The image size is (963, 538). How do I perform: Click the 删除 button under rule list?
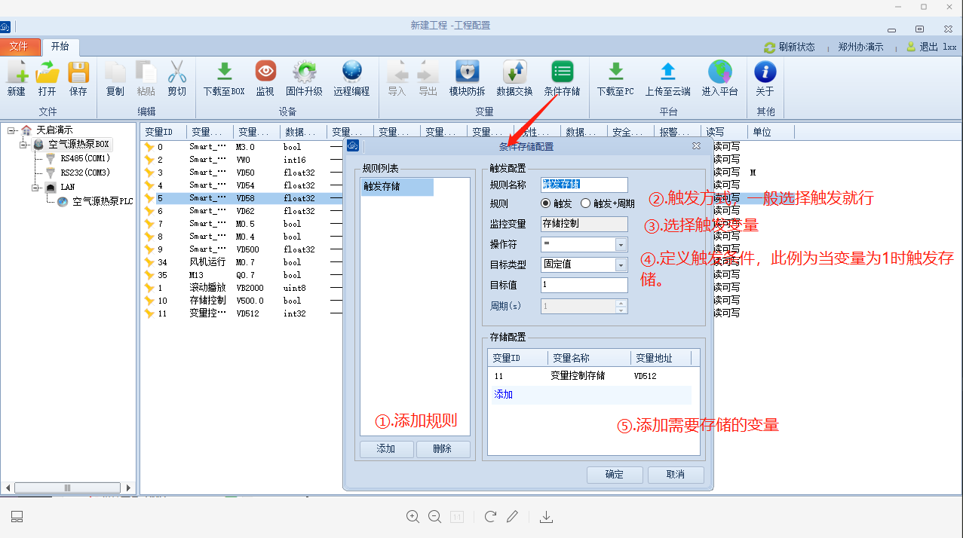click(x=443, y=449)
